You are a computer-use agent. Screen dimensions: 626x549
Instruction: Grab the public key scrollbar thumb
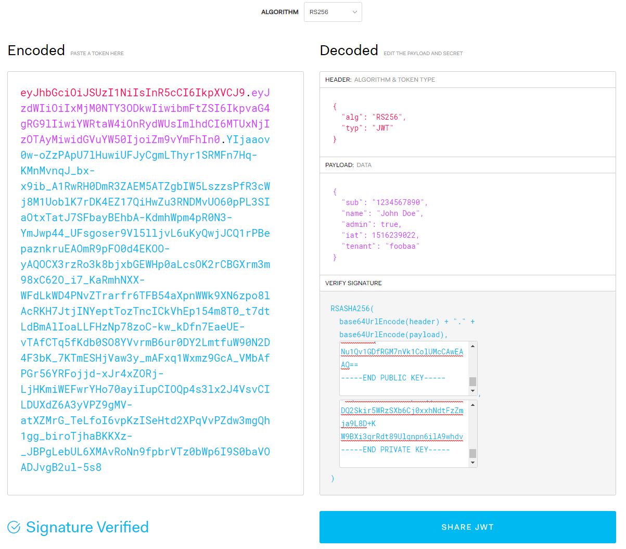coord(472,381)
